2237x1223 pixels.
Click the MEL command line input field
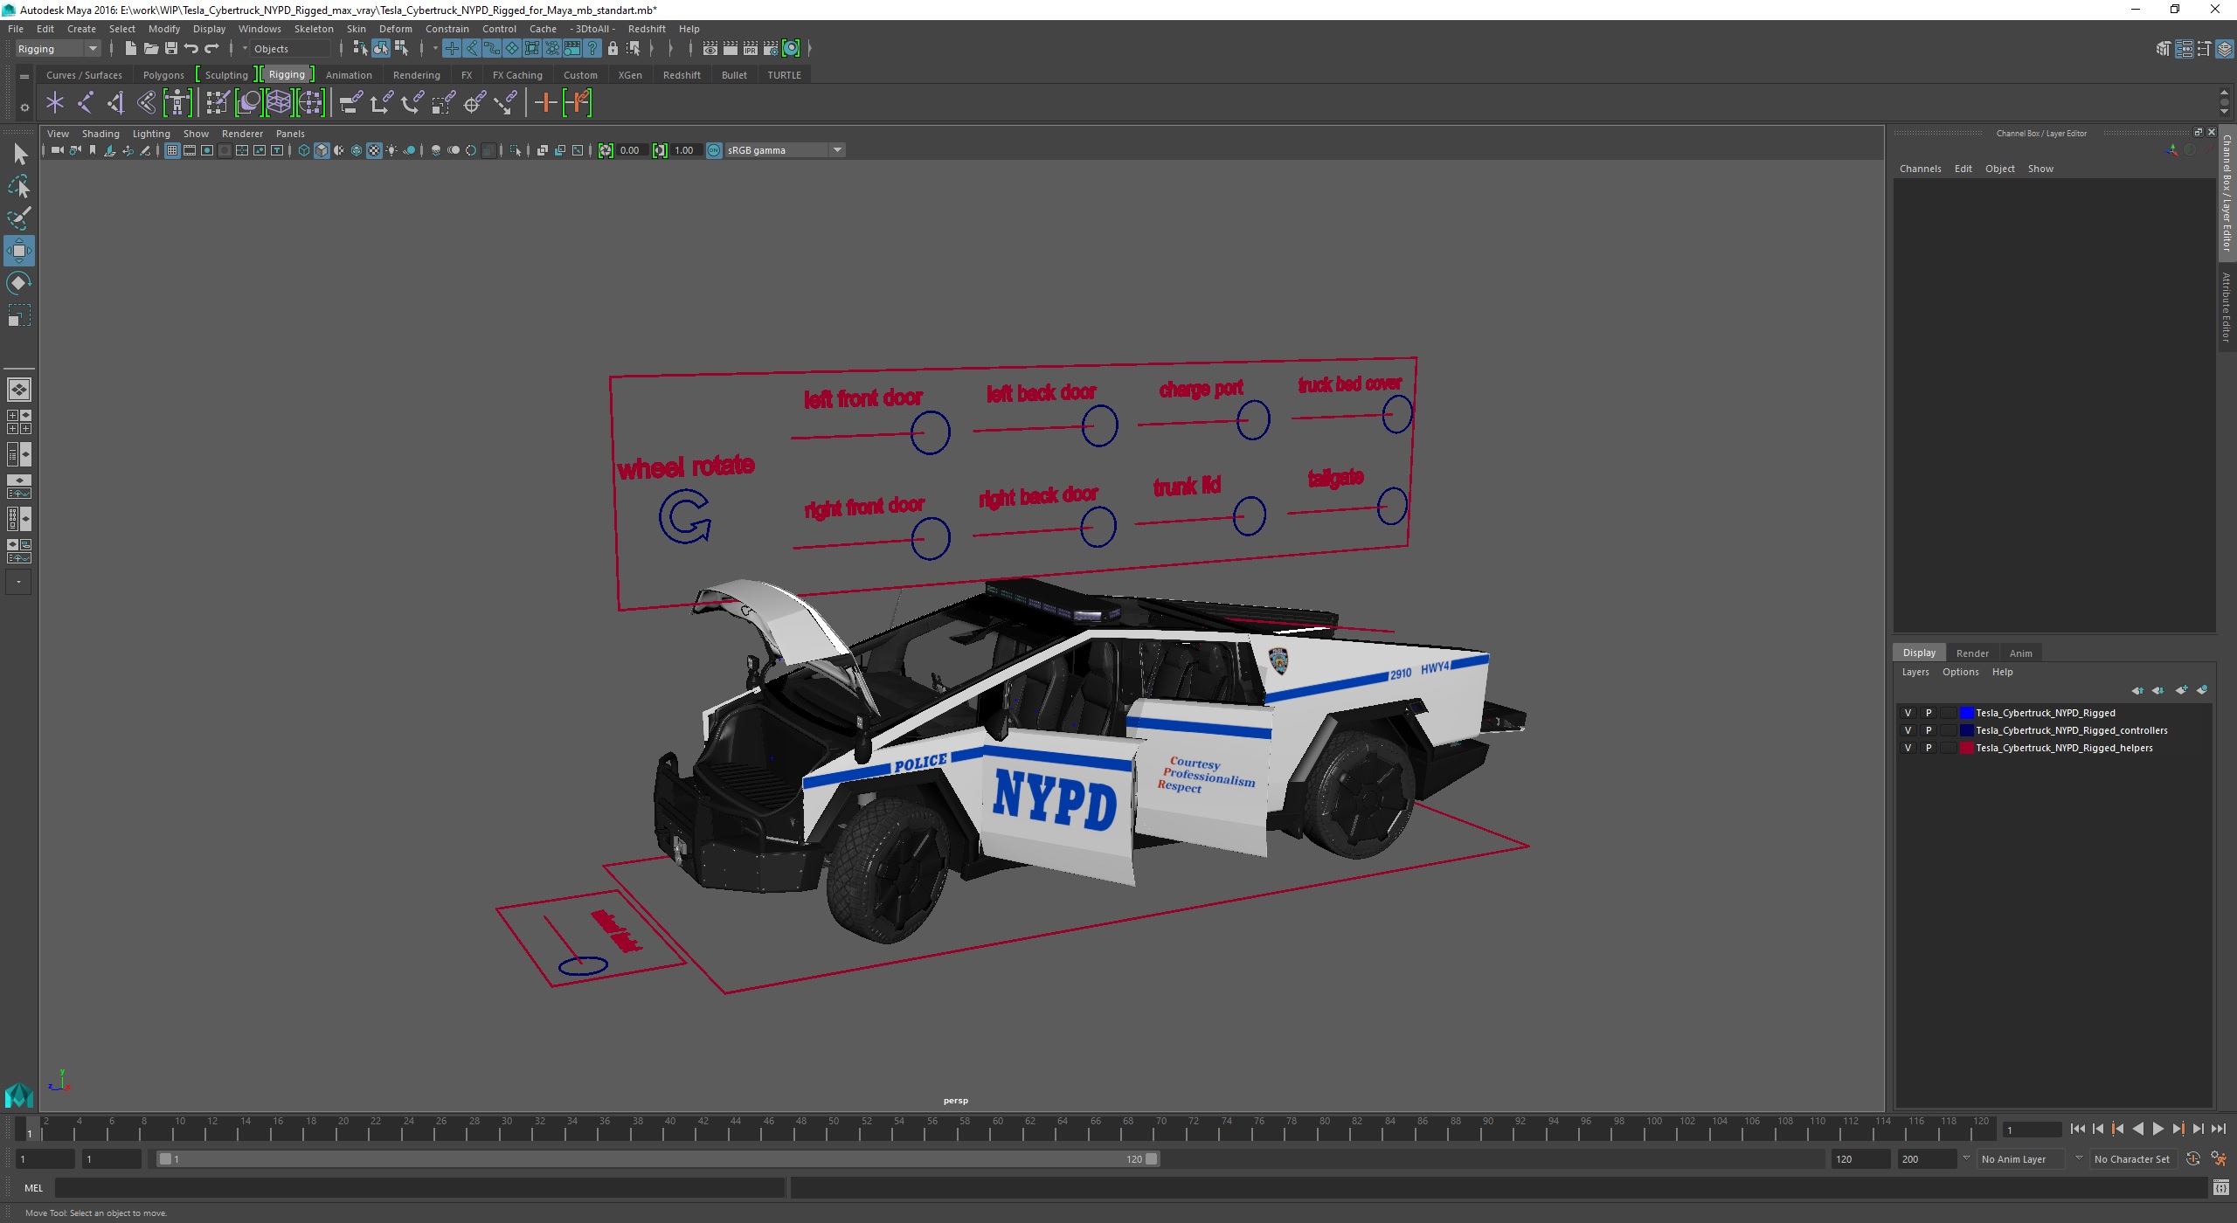419,1187
